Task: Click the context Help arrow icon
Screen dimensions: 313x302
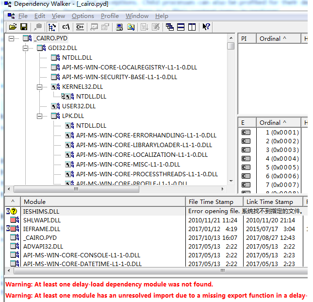Action: 206,27
